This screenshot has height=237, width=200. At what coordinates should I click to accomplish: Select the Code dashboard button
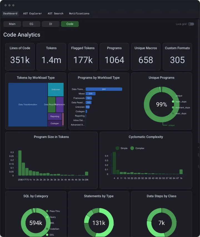(70, 24)
